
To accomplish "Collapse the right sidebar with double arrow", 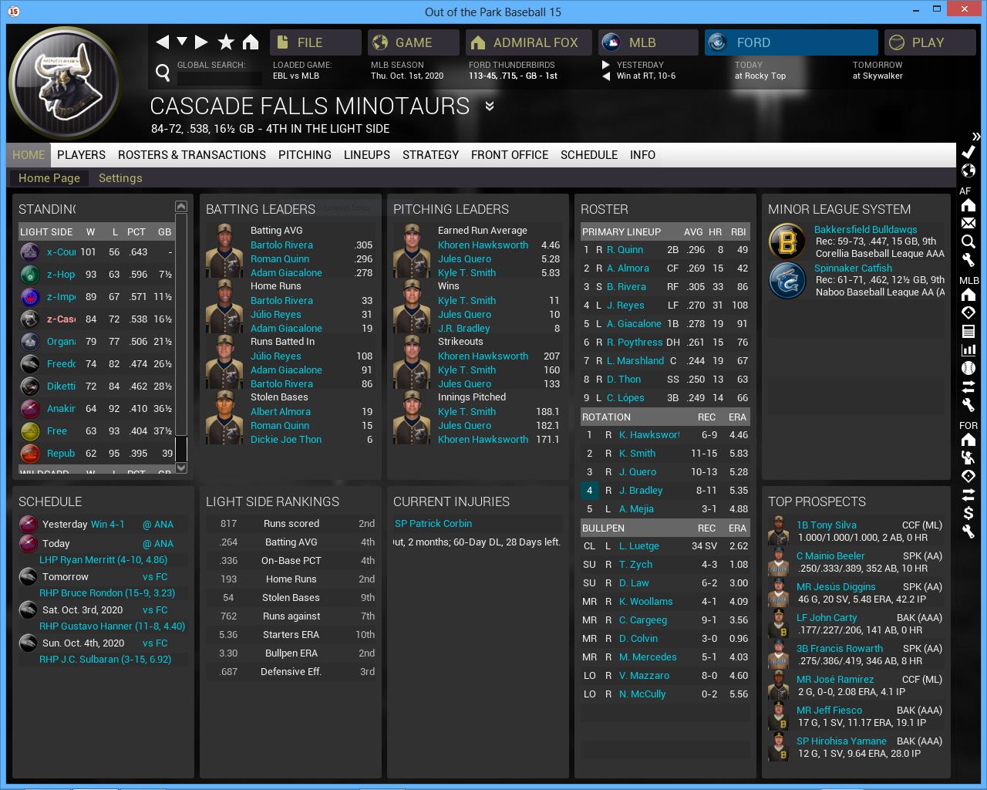I will click(x=975, y=136).
